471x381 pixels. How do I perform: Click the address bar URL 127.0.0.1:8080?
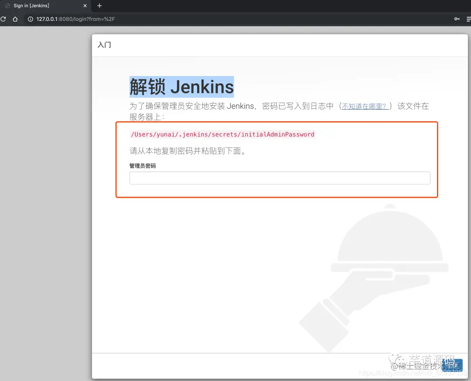pyautogui.click(x=76, y=19)
